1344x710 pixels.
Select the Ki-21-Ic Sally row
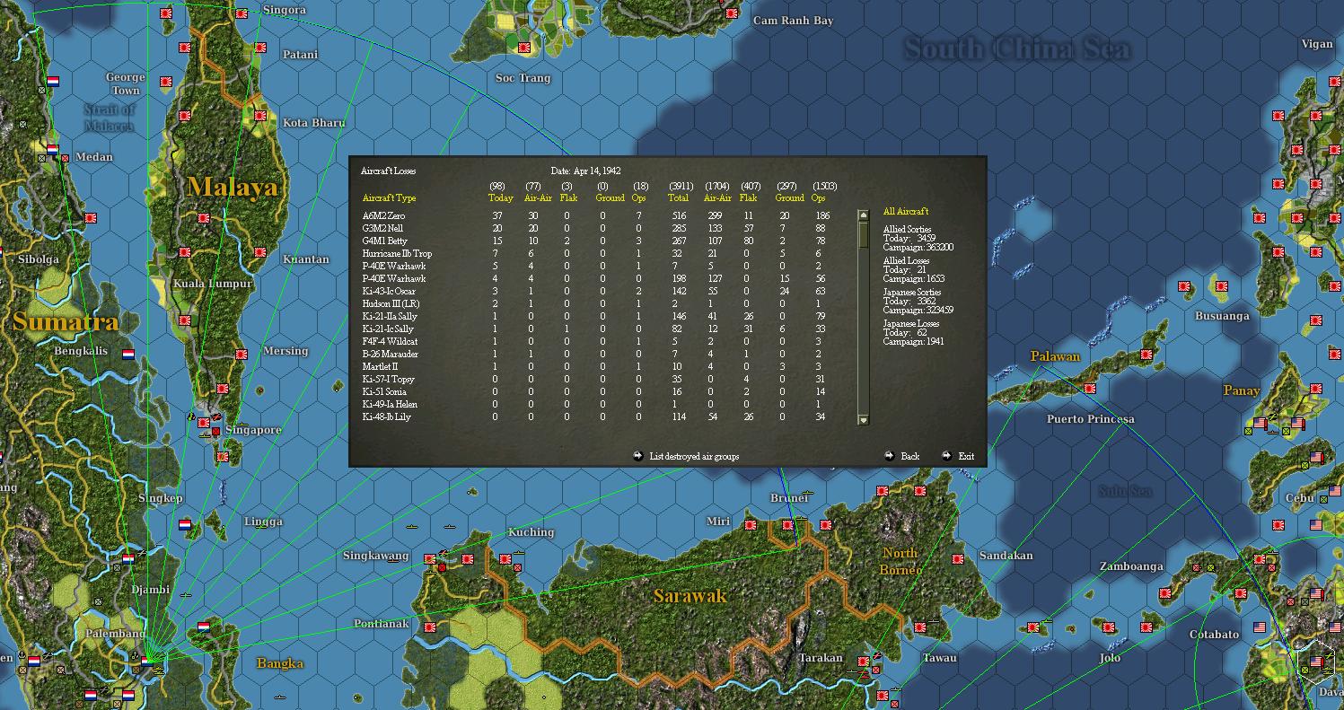pos(595,329)
